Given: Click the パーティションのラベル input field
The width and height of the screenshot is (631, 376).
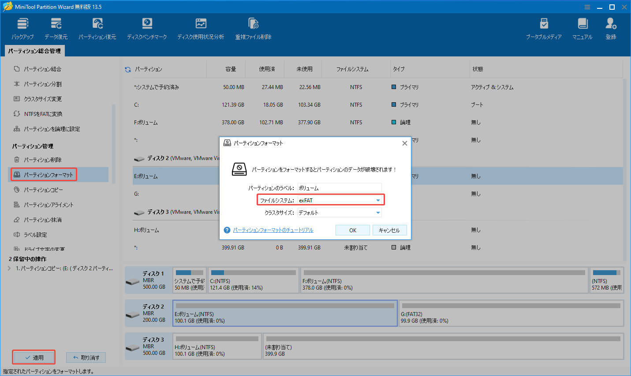Looking at the screenshot, I should coord(340,187).
